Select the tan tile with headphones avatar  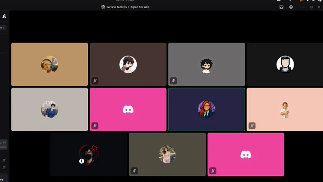(x=50, y=64)
